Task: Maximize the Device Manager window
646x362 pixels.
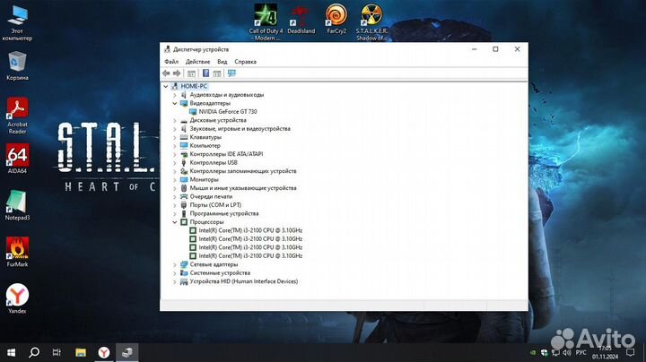Action: tap(495, 49)
